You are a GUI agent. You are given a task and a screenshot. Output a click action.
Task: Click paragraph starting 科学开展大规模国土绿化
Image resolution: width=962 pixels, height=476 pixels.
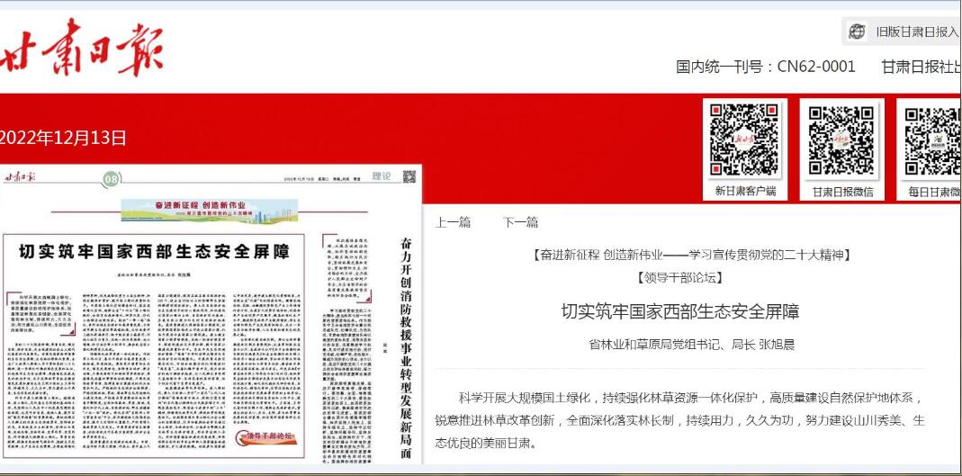pos(679,420)
